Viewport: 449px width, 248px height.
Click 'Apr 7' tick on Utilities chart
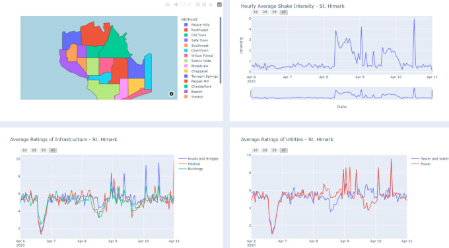tap(282, 241)
